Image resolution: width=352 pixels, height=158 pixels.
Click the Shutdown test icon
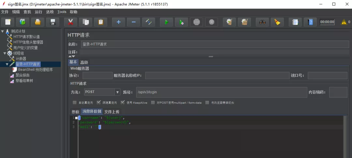click(212, 22)
